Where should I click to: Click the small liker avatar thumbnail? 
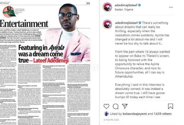point(106,113)
